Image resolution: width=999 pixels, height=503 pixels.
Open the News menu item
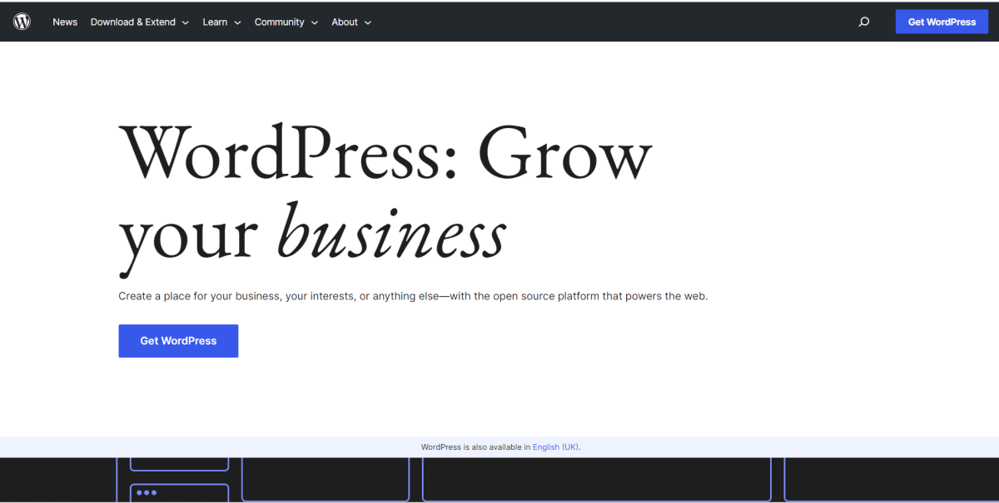point(65,22)
